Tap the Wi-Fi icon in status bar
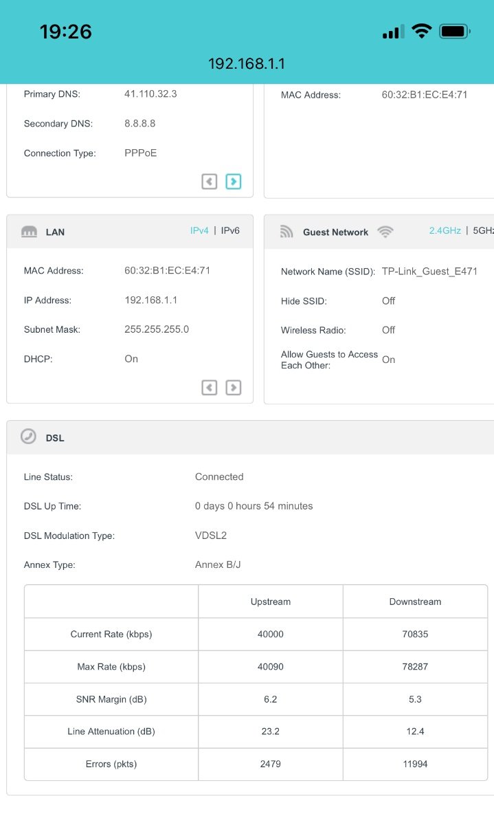This screenshot has height=825, width=494. [421, 31]
